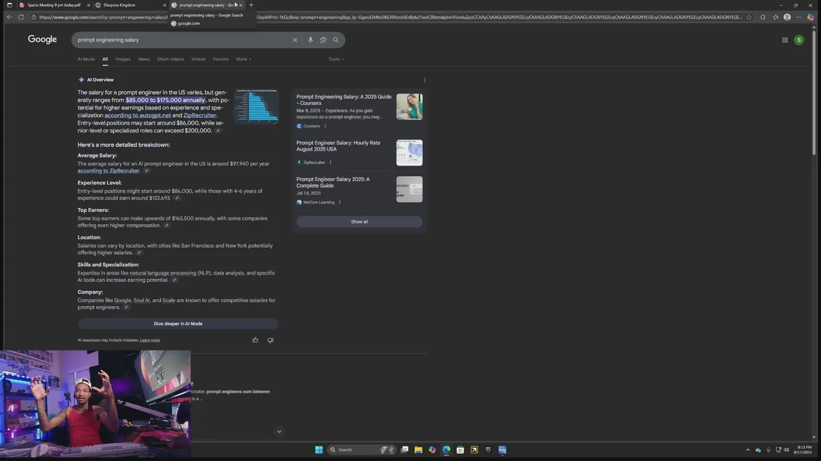Open the Google apps grid

[x=784, y=40]
